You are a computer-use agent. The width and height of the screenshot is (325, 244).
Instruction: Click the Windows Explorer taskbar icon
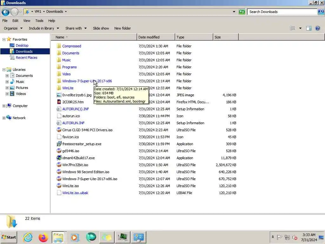(x=59, y=237)
